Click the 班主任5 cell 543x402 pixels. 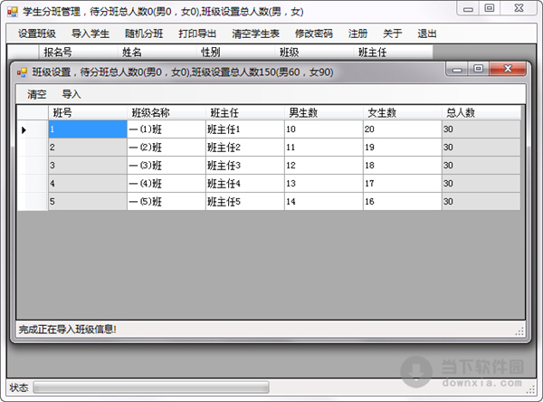(244, 202)
